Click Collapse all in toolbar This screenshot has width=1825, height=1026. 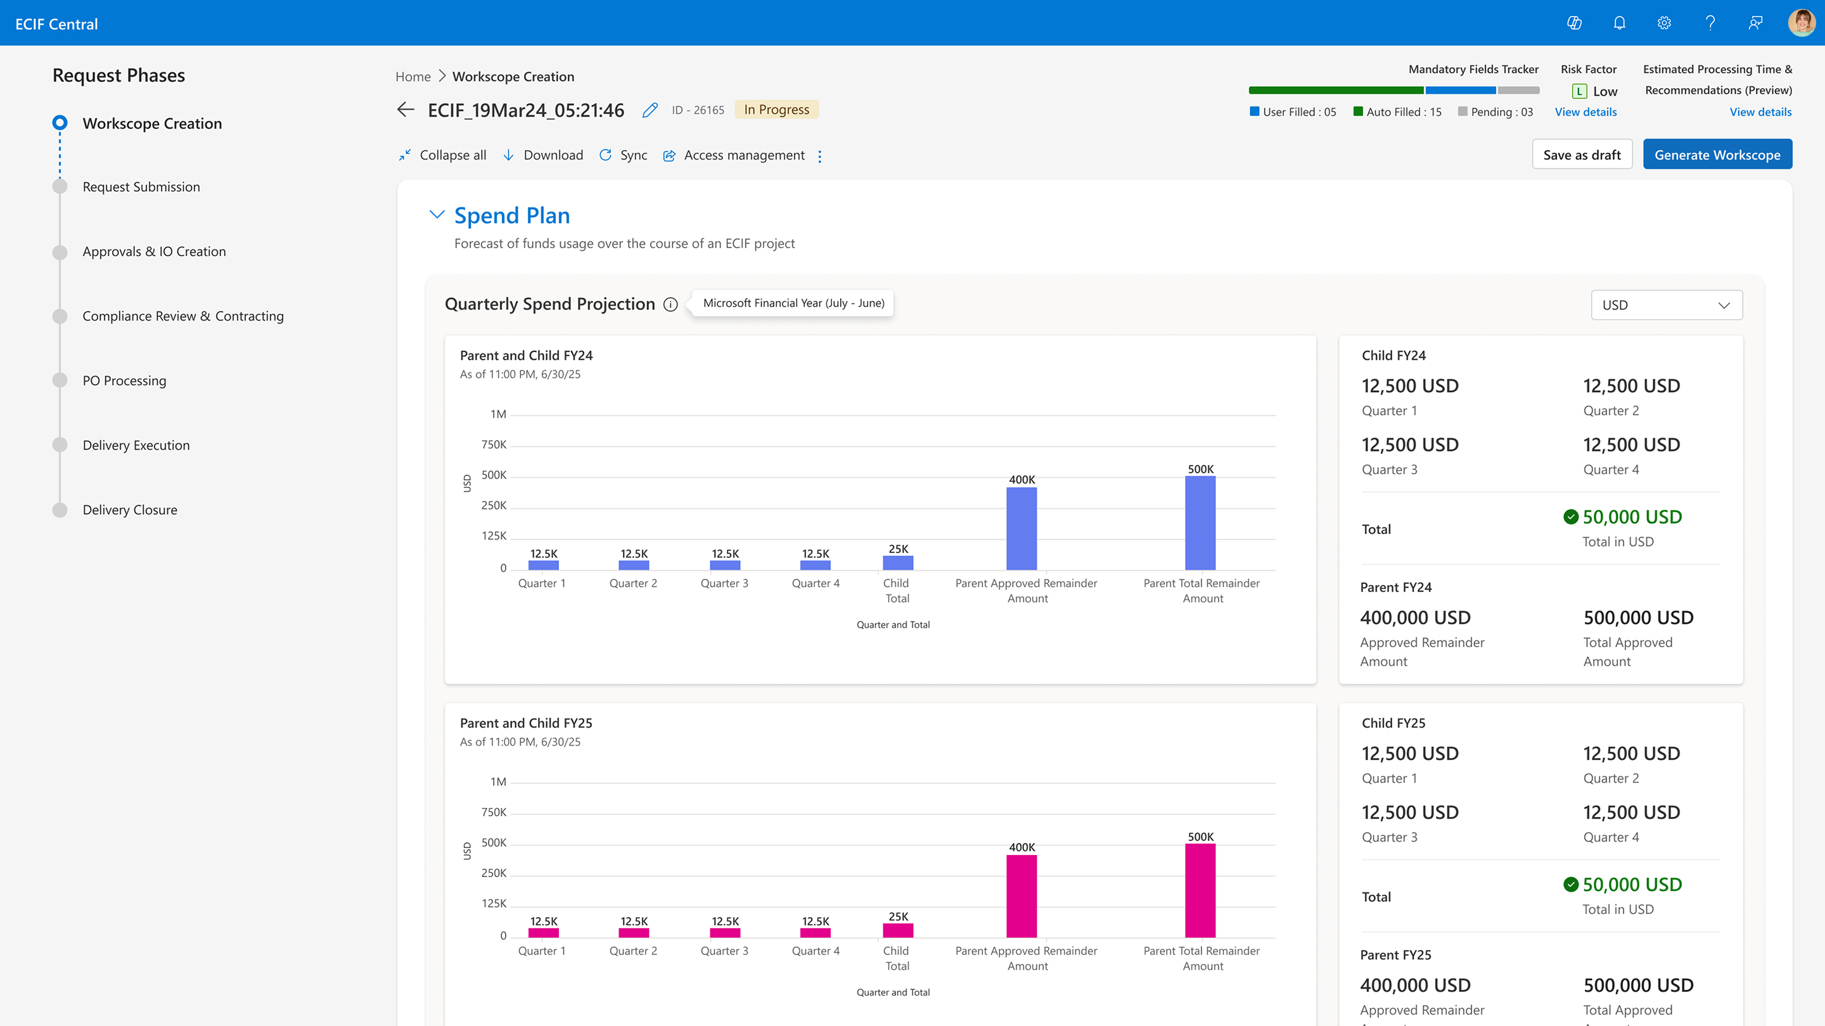pos(443,155)
